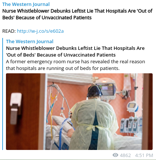Click the nurse in gown in photo
The width and height of the screenshot is (156, 160).
point(94,118)
